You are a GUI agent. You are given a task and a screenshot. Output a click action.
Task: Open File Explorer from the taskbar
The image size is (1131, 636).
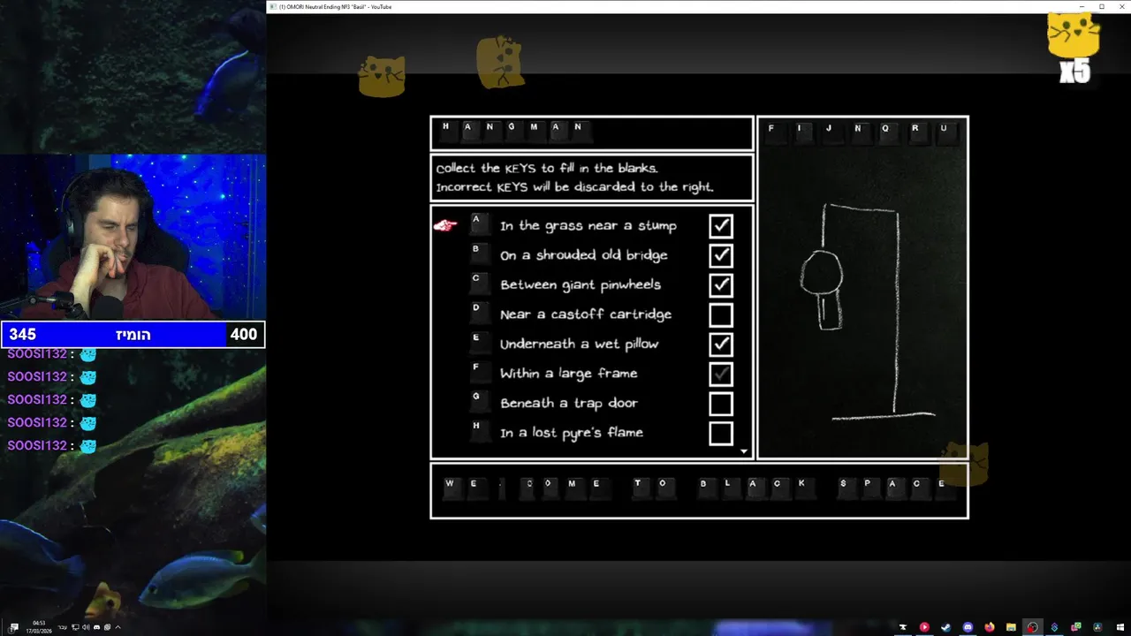point(1011,627)
